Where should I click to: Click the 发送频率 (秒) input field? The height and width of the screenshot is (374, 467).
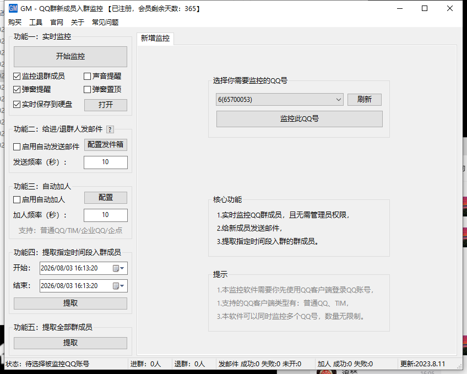click(x=106, y=162)
